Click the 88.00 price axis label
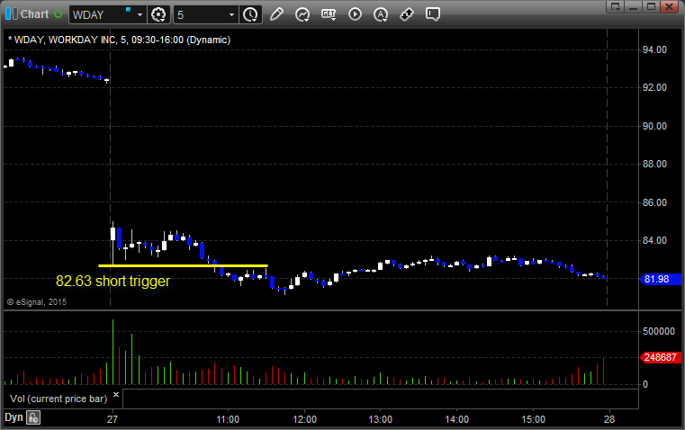Screen dimensions: 685x430 654,164
